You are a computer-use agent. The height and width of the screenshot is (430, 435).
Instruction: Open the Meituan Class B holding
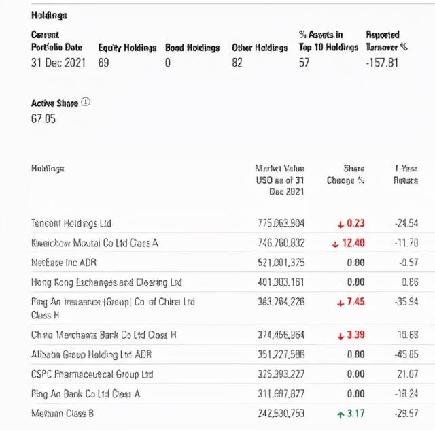pyautogui.click(x=63, y=414)
